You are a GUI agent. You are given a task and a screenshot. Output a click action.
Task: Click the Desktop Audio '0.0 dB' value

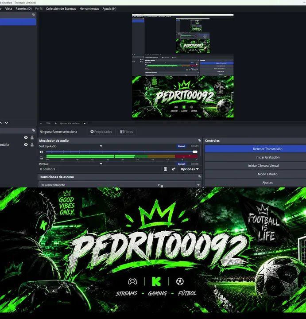pyautogui.click(x=194, y=146)
